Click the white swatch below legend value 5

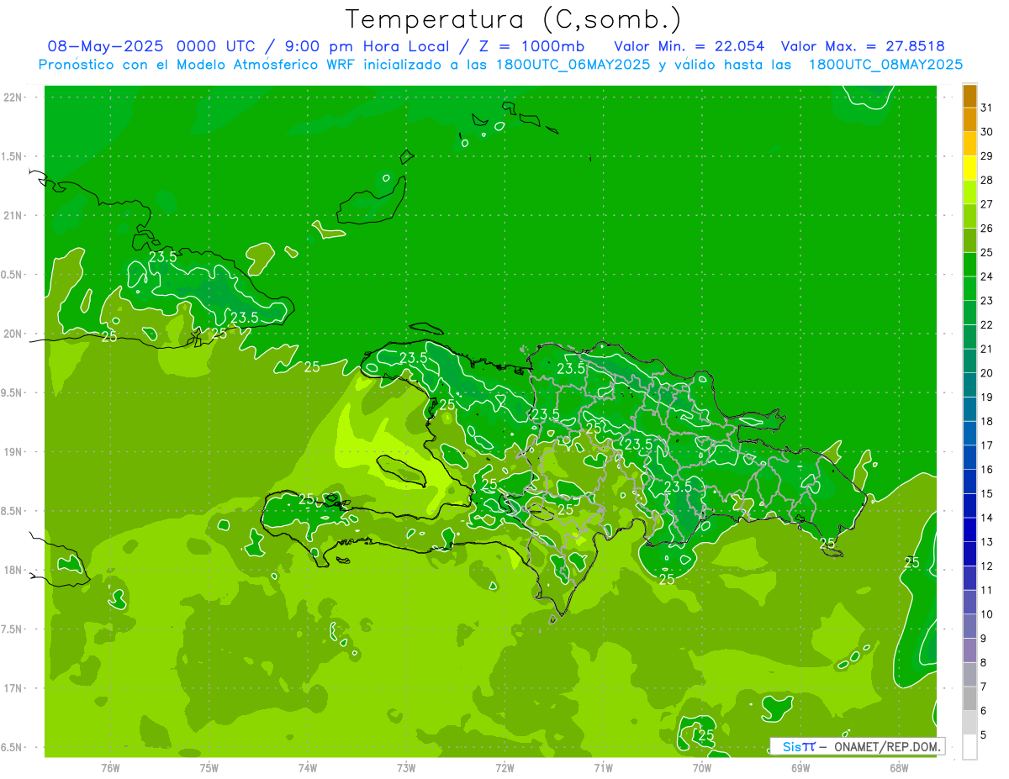pyautogui.click(x=969, y=747)
